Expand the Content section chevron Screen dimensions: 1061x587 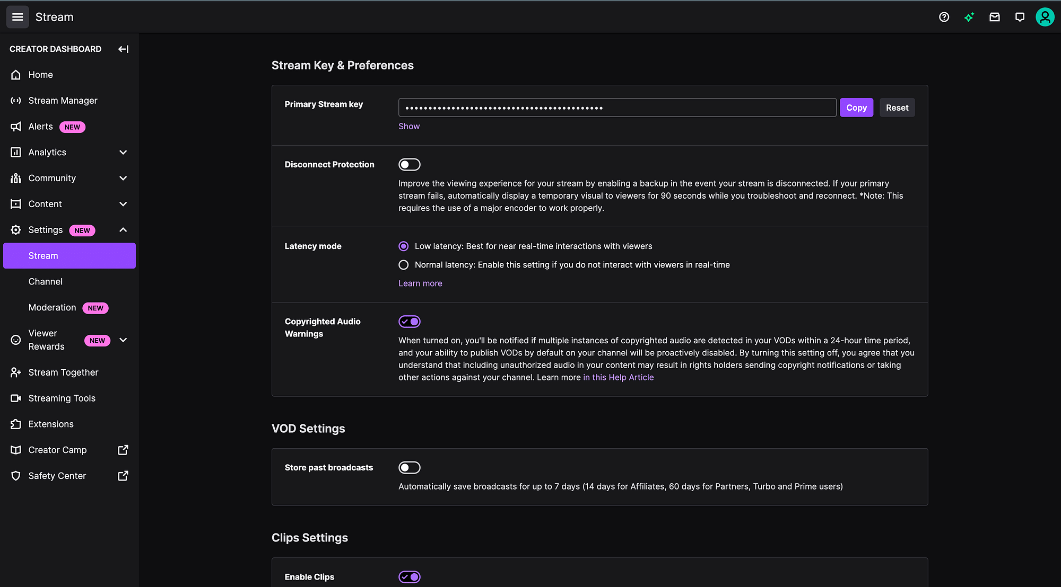point(123,204)
